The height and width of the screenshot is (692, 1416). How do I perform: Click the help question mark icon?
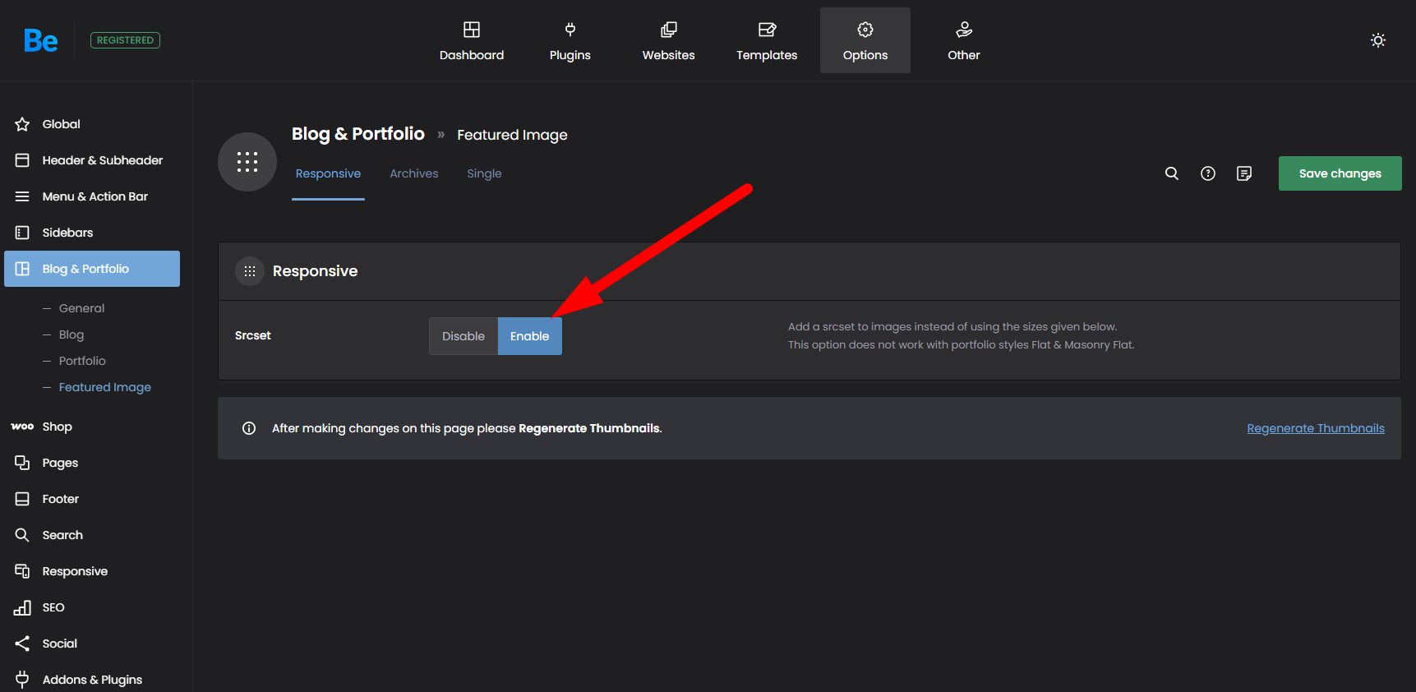coord(1207,173)
